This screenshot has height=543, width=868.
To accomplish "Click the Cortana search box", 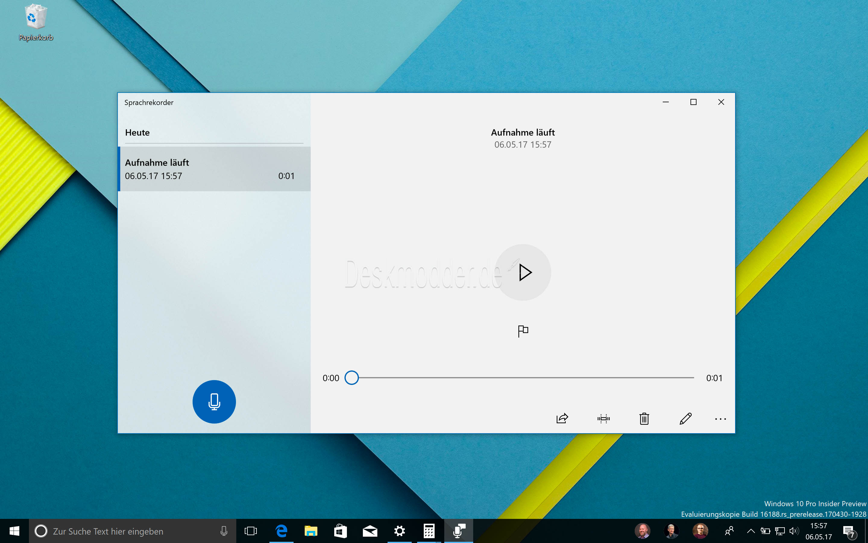I will coord(133,531).
